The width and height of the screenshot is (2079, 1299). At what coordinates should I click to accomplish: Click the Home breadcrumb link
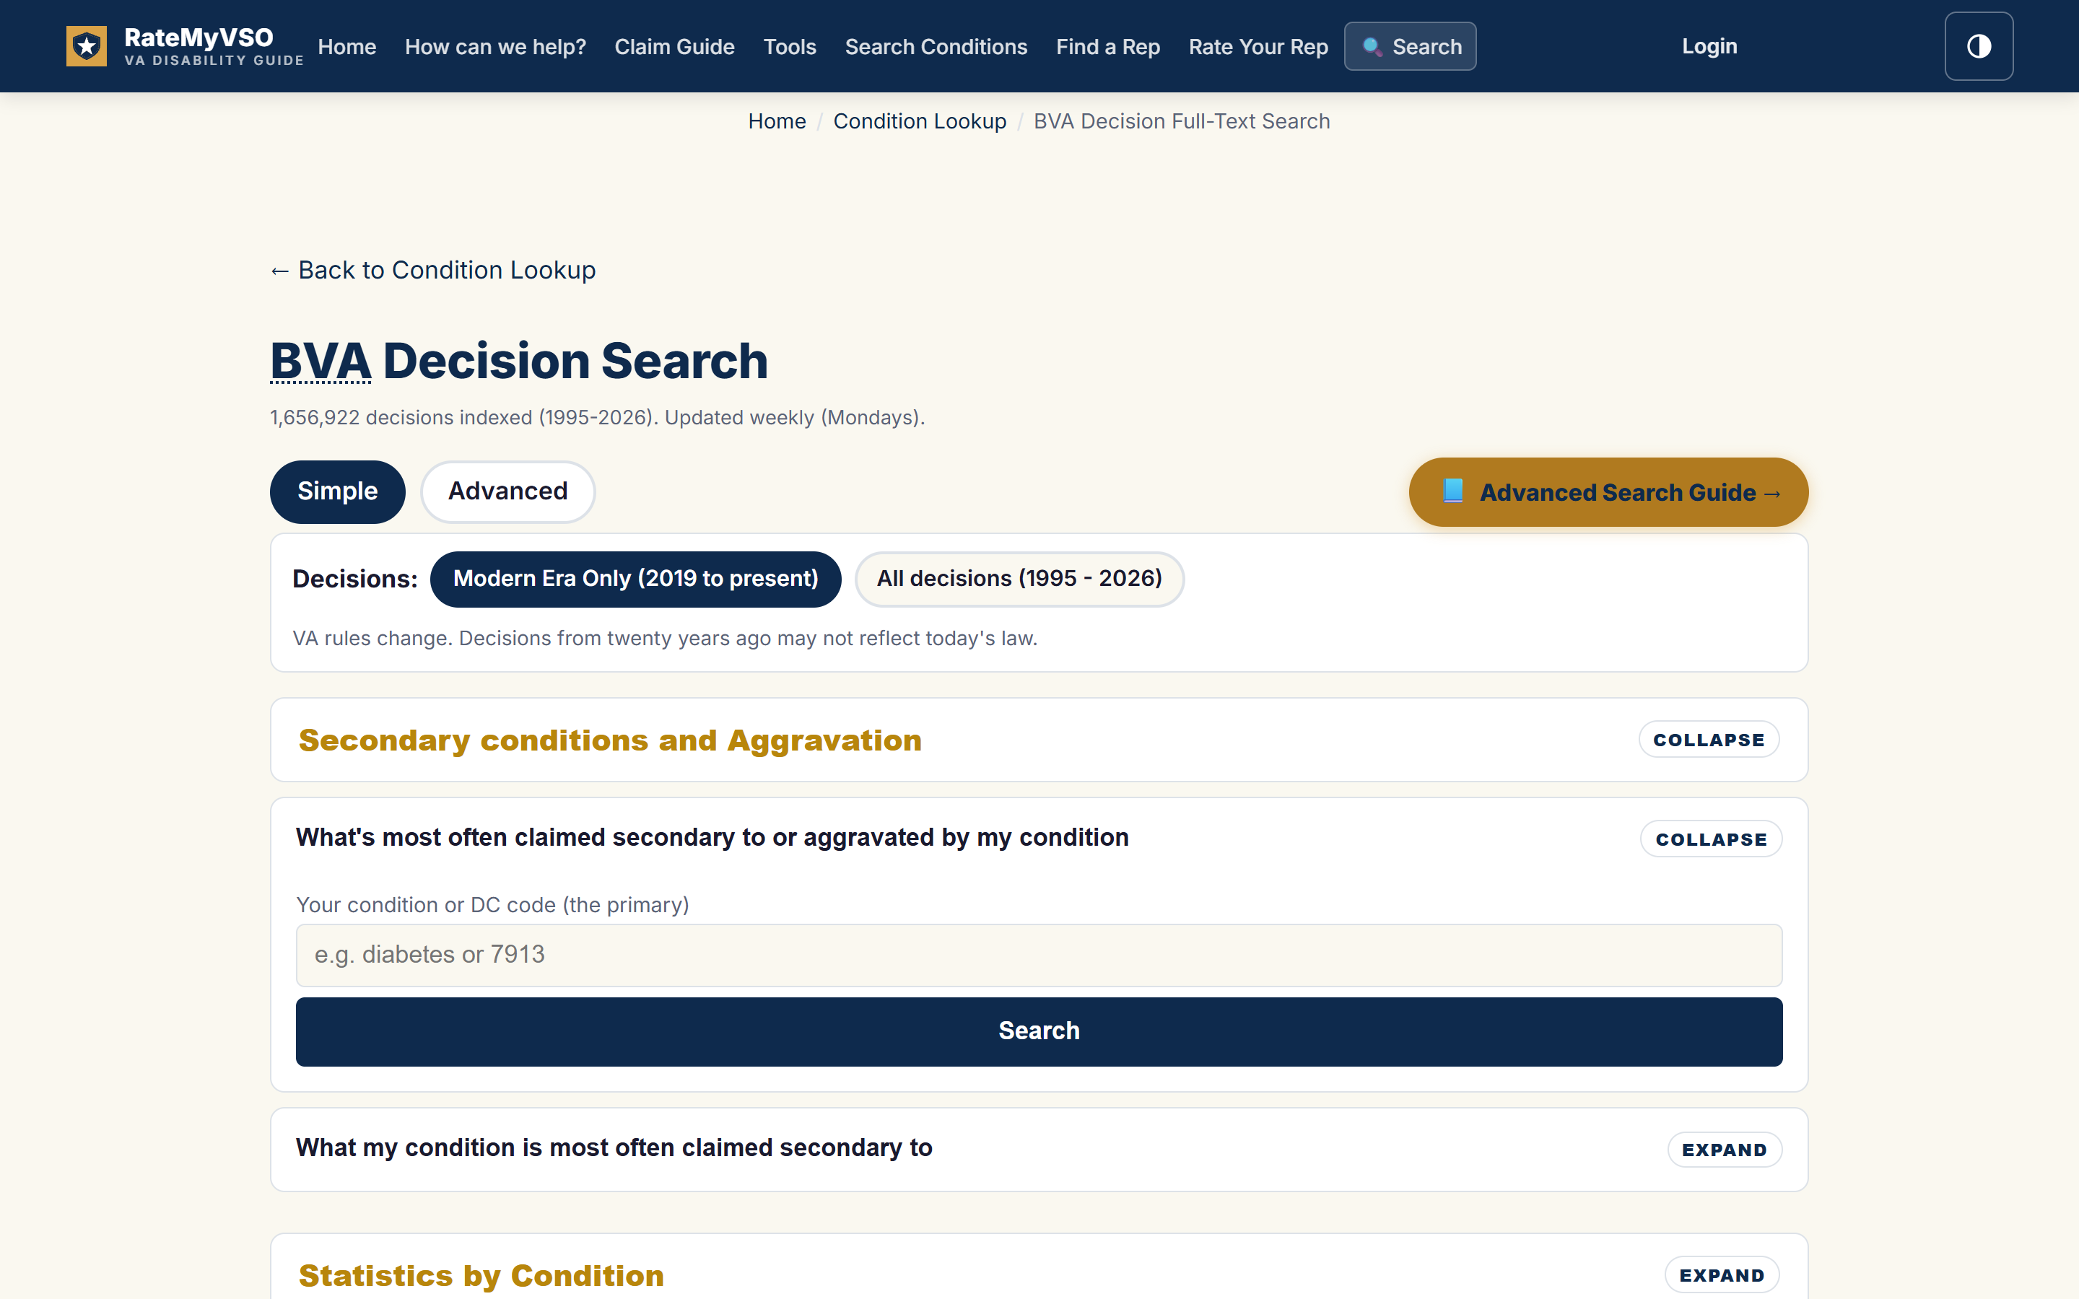click(x=777, y=121)
